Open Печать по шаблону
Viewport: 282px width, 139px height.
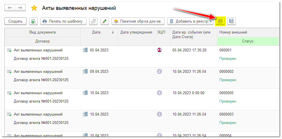click(x=63, y=21)
